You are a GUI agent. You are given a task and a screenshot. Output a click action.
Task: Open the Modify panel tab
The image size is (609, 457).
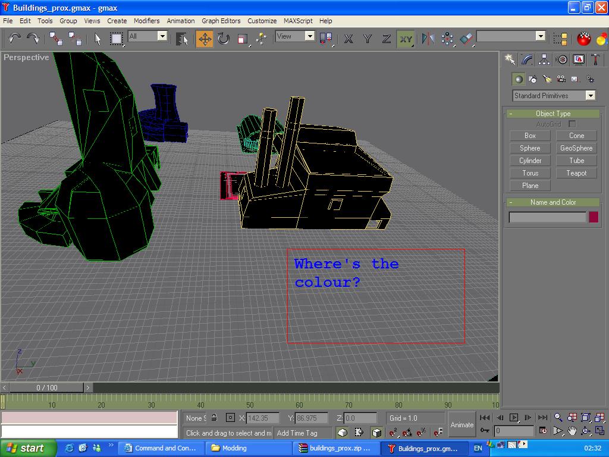tap(527, 60)
